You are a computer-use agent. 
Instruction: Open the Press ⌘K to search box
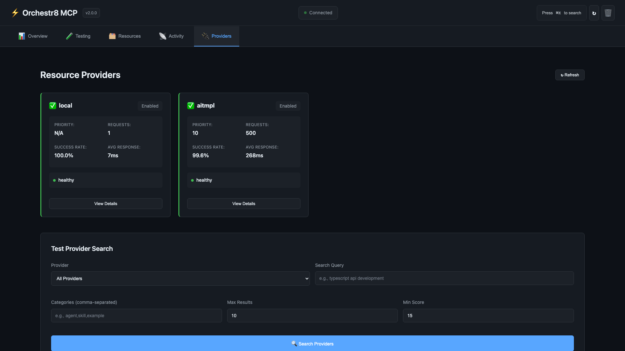(x=562, y=13)
